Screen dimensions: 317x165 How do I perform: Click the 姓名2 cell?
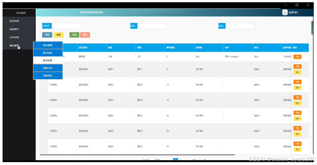[267, 85]
